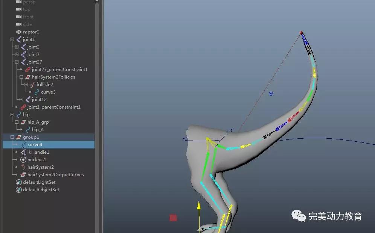The width and height of the screenshot is (375, 233).
Task: Select the hairSystem2 node icon
Action: pos(23,167)
